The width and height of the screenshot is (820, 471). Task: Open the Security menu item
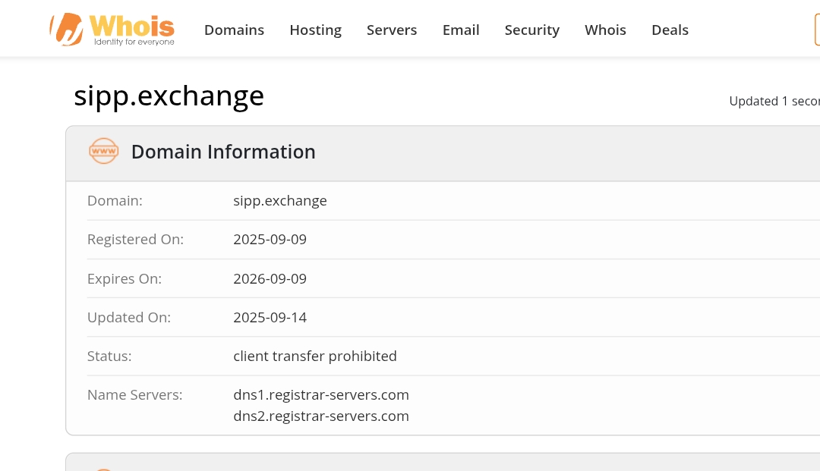pyautogui.click(x=531, y=30)
